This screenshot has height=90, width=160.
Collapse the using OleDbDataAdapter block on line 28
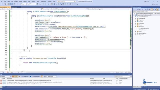click(x=11, y=16)
